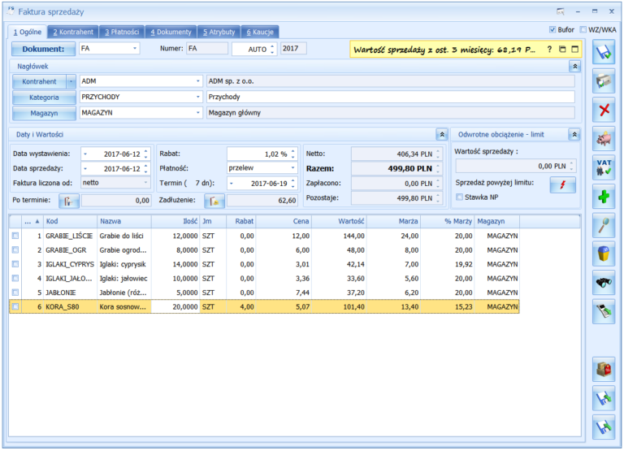Switch to the 2 Kontrahent tab
The image size is (624, 451).
pyautogui.click(x=73, y=32)
